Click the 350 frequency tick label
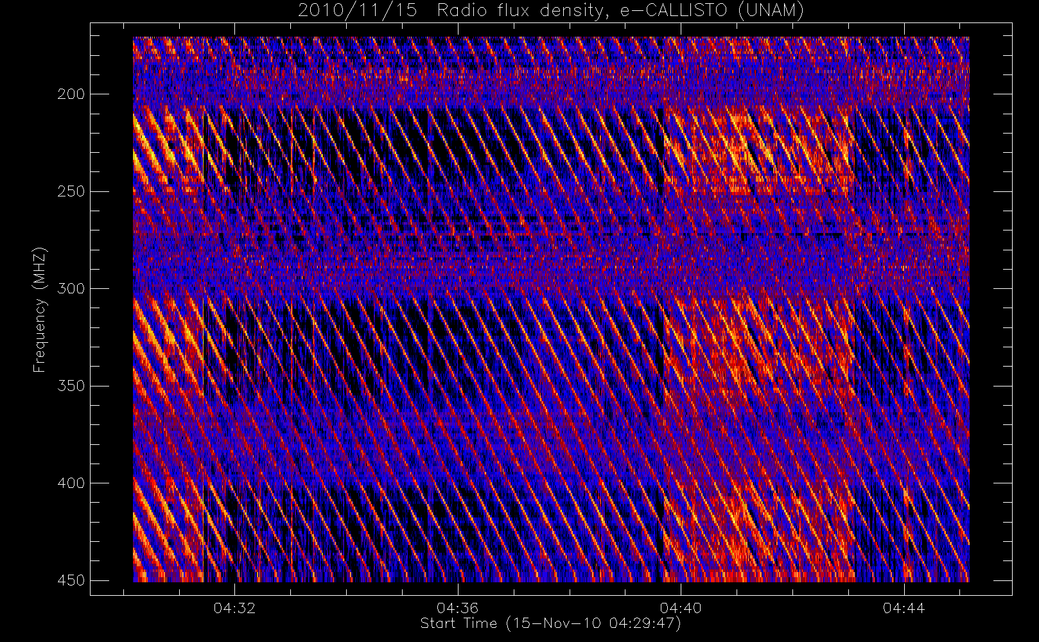 tap(71, 386)
